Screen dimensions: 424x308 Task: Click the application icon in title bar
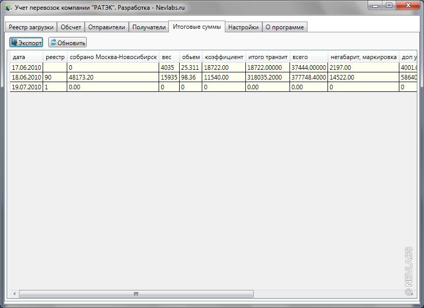click(x=7, y=8)
